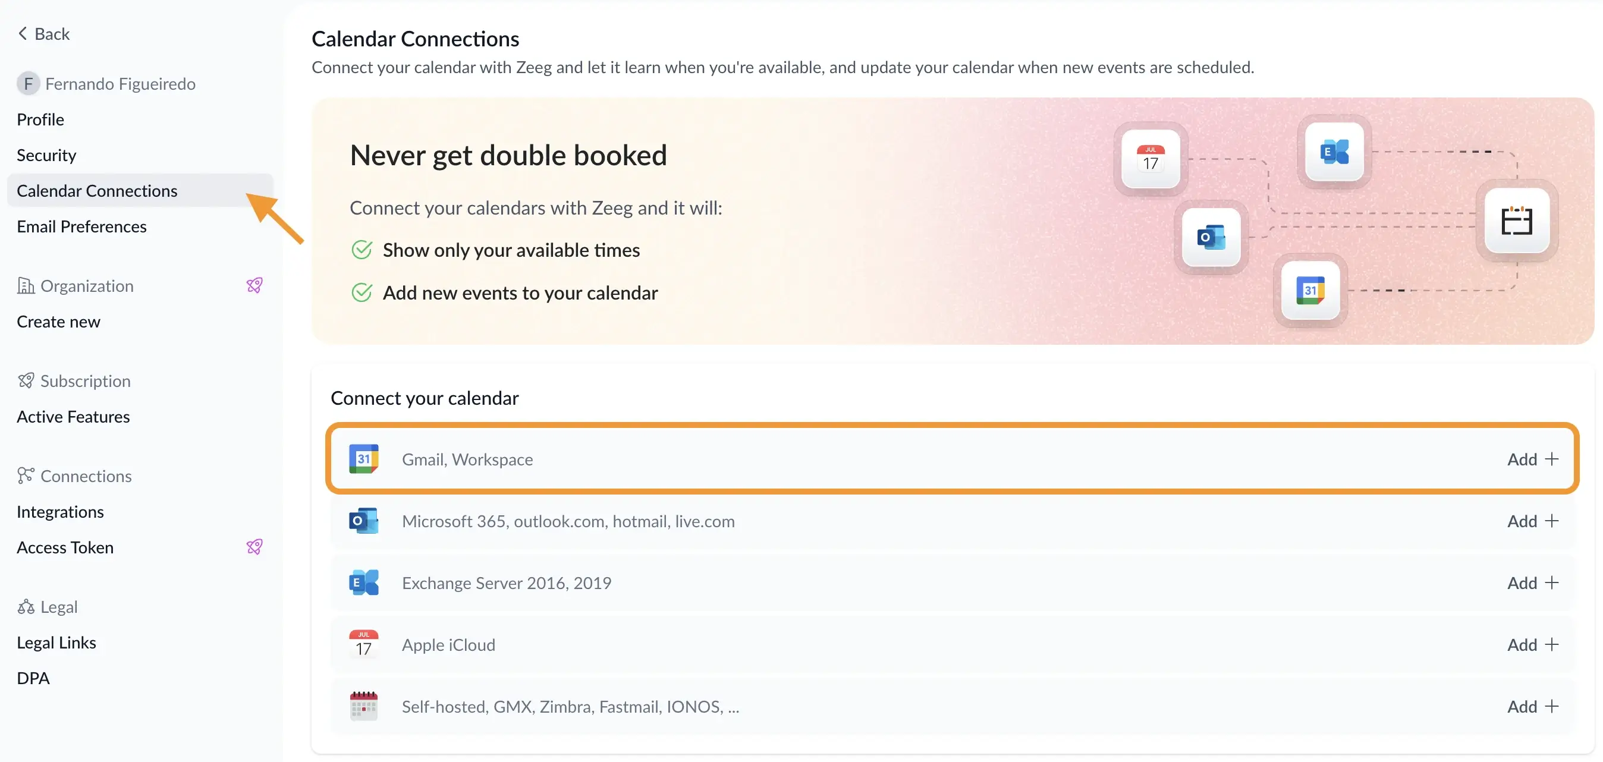Click the rocket icon beside Access Token

pyautogui.click(x=254, y=547)
